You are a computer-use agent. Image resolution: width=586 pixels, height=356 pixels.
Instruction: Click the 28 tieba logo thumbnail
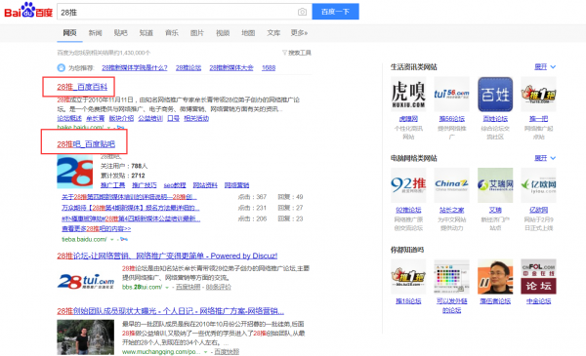(x=75, y=172)
